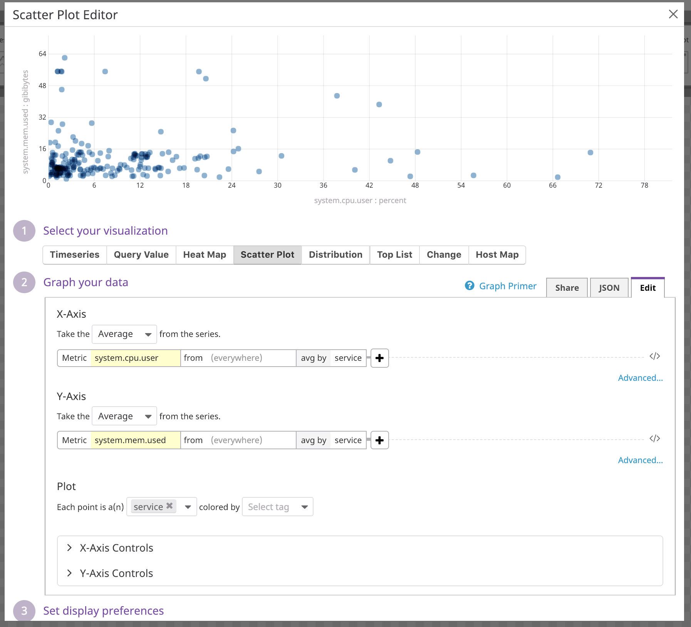Add a query to the X-Axis
Image resolution: width=691 pixels, height=627 pixels.
[x=379, y=358]
